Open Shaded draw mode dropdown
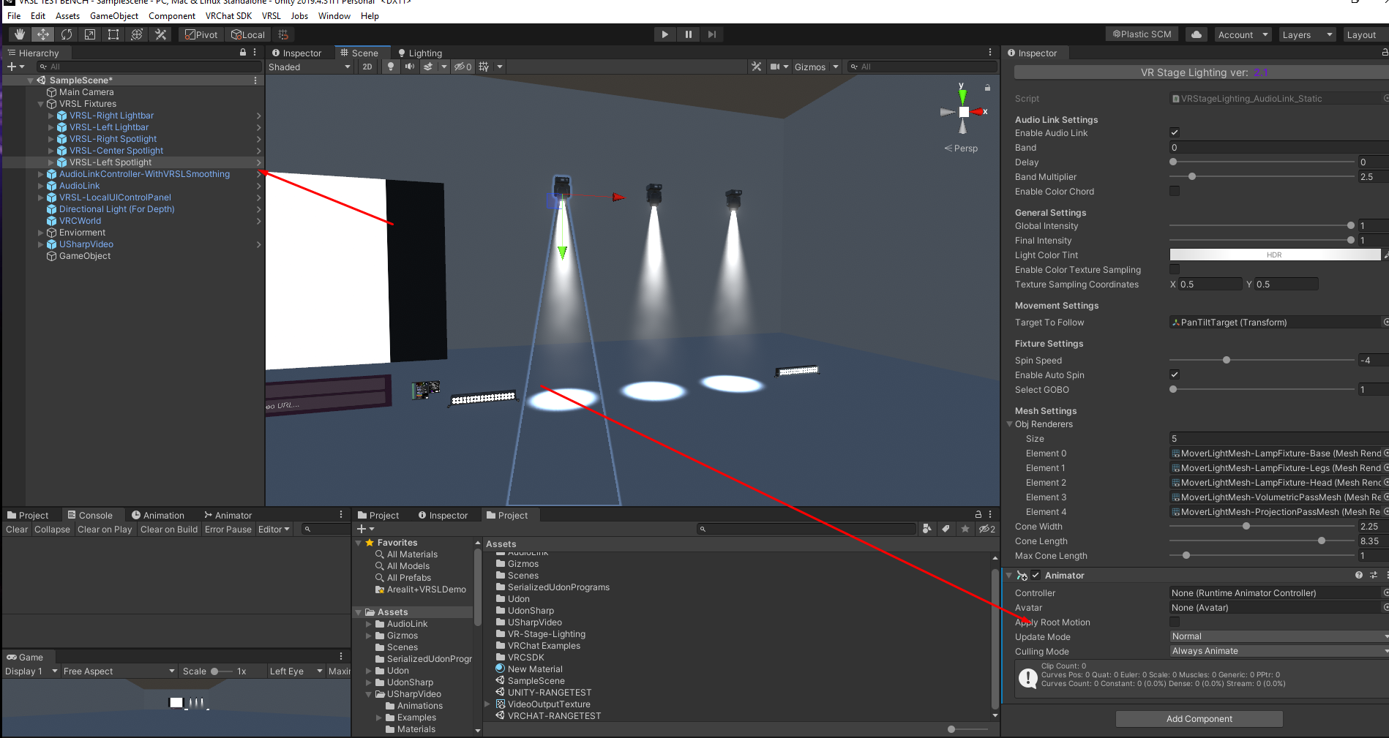 310,67
